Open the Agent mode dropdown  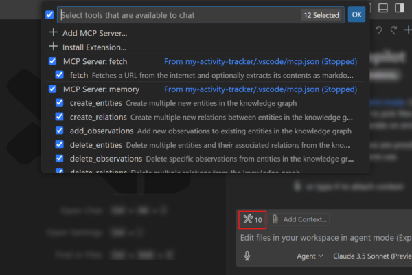click(310, 256)
